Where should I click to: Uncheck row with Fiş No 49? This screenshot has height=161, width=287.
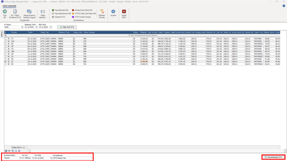[9, 46]
